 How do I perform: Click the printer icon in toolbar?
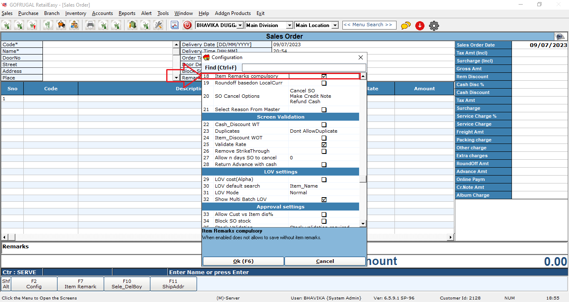pyautogui.click(x=90, y=25)
